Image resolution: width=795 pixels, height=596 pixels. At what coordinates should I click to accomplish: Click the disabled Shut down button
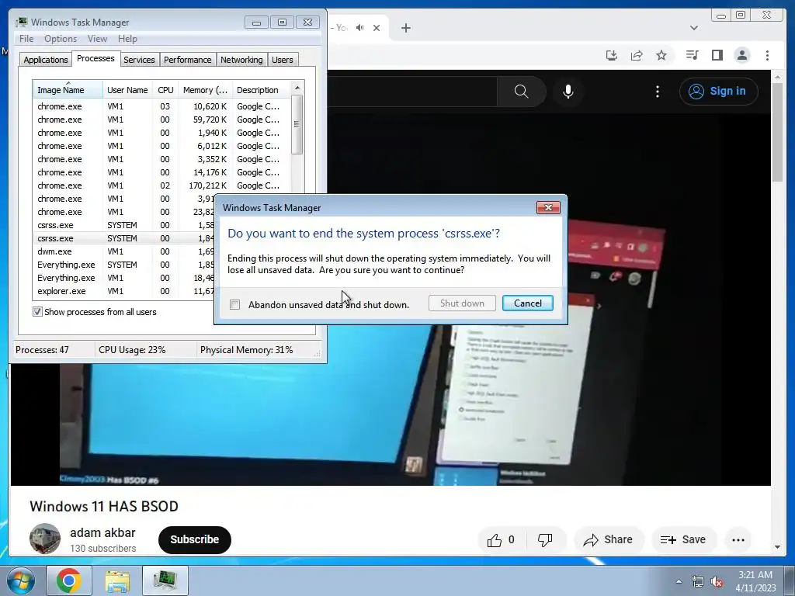click(462, 303)
